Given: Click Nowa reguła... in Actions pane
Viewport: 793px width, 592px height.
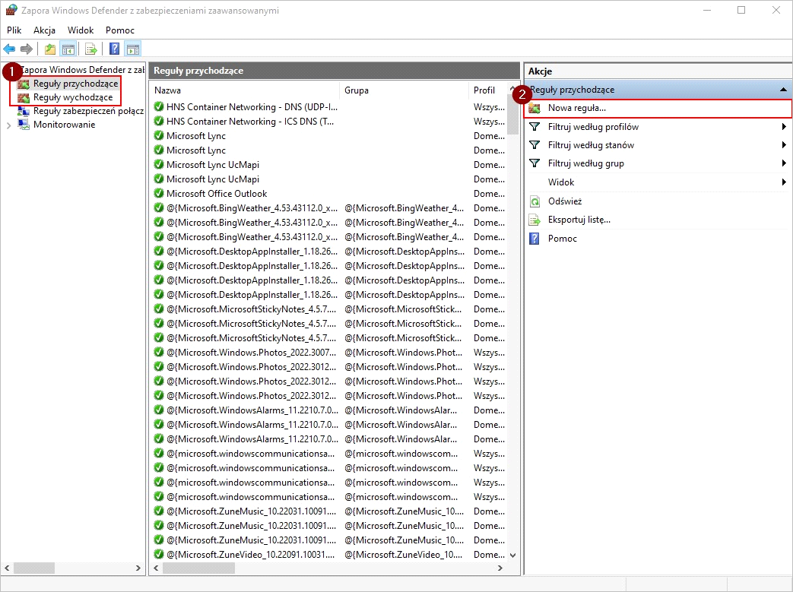Looking at the screenshot, I should (x=658, y=108).
